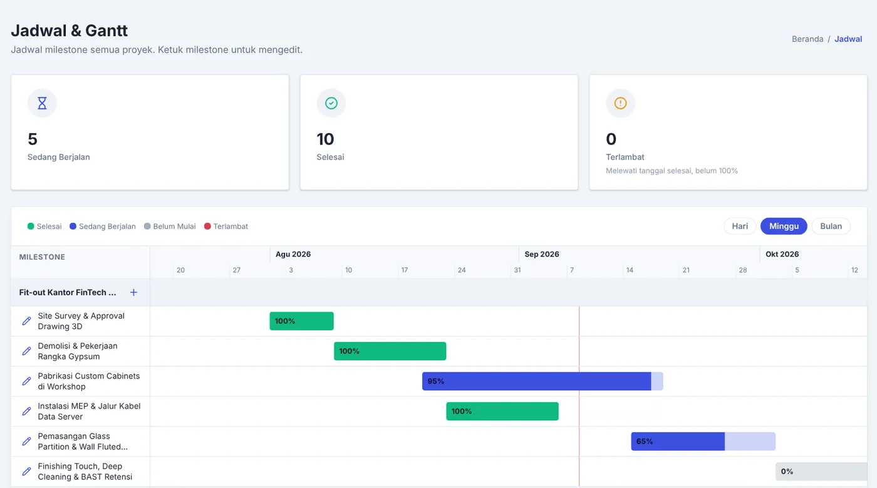Click the Jadwal breadcrumb
The height and width of the screenshot is (488, 877).
click(848, 39)
